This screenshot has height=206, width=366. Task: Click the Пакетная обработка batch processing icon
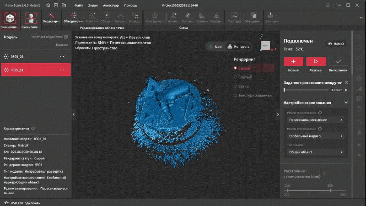click(x=66, y=37)
